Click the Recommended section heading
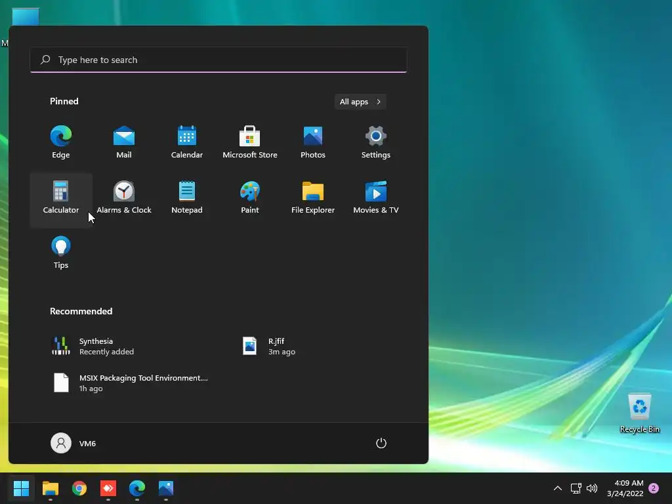This screenshot has height=504, width=672. point(81,311)
